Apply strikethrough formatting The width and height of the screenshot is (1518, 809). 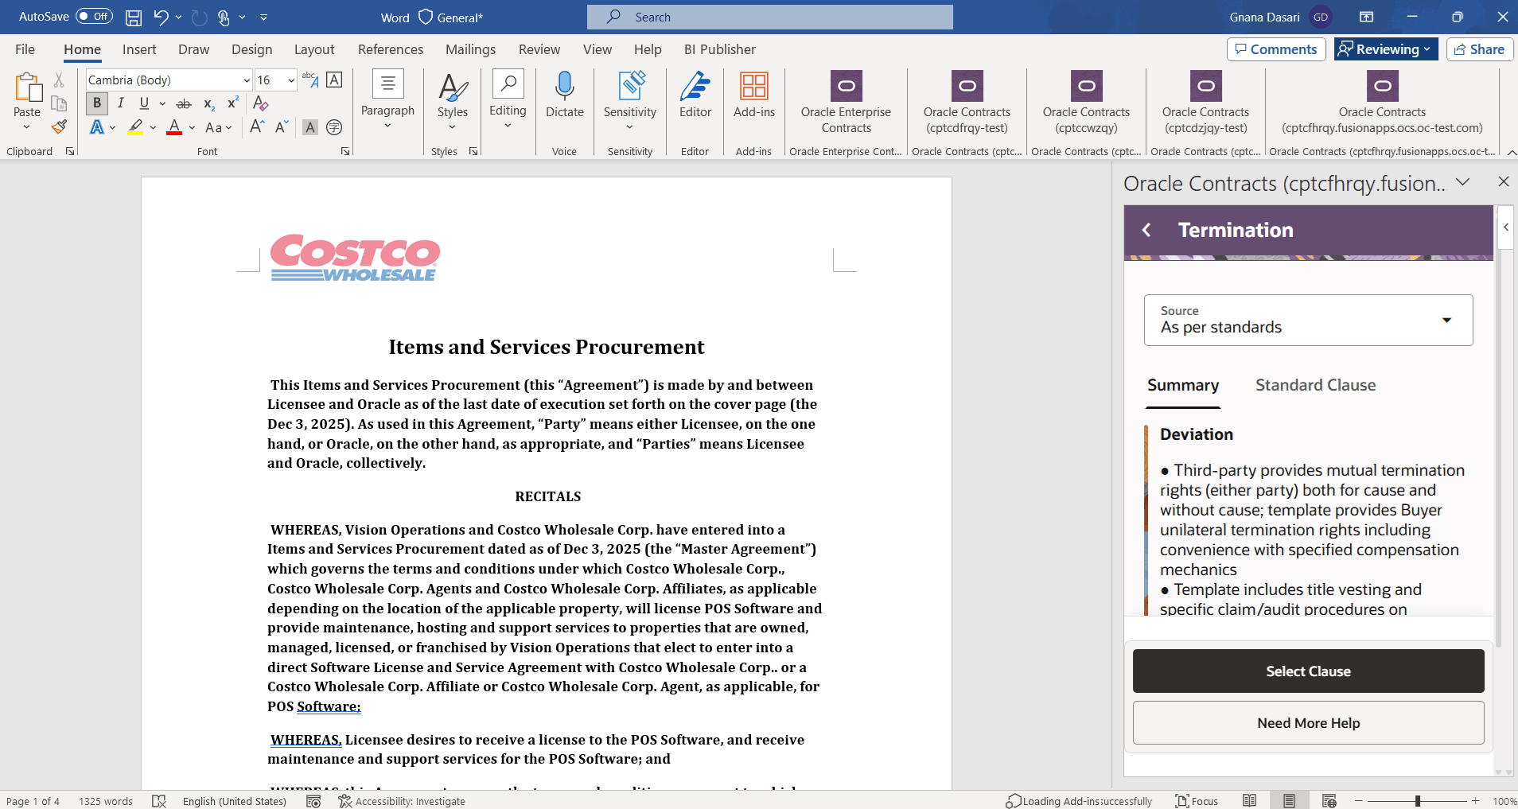click(184, 103)
